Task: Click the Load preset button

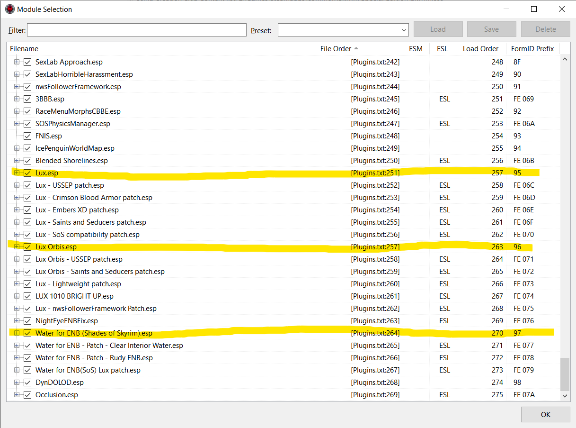Action: pyautogui.click(x=438, y=29)
